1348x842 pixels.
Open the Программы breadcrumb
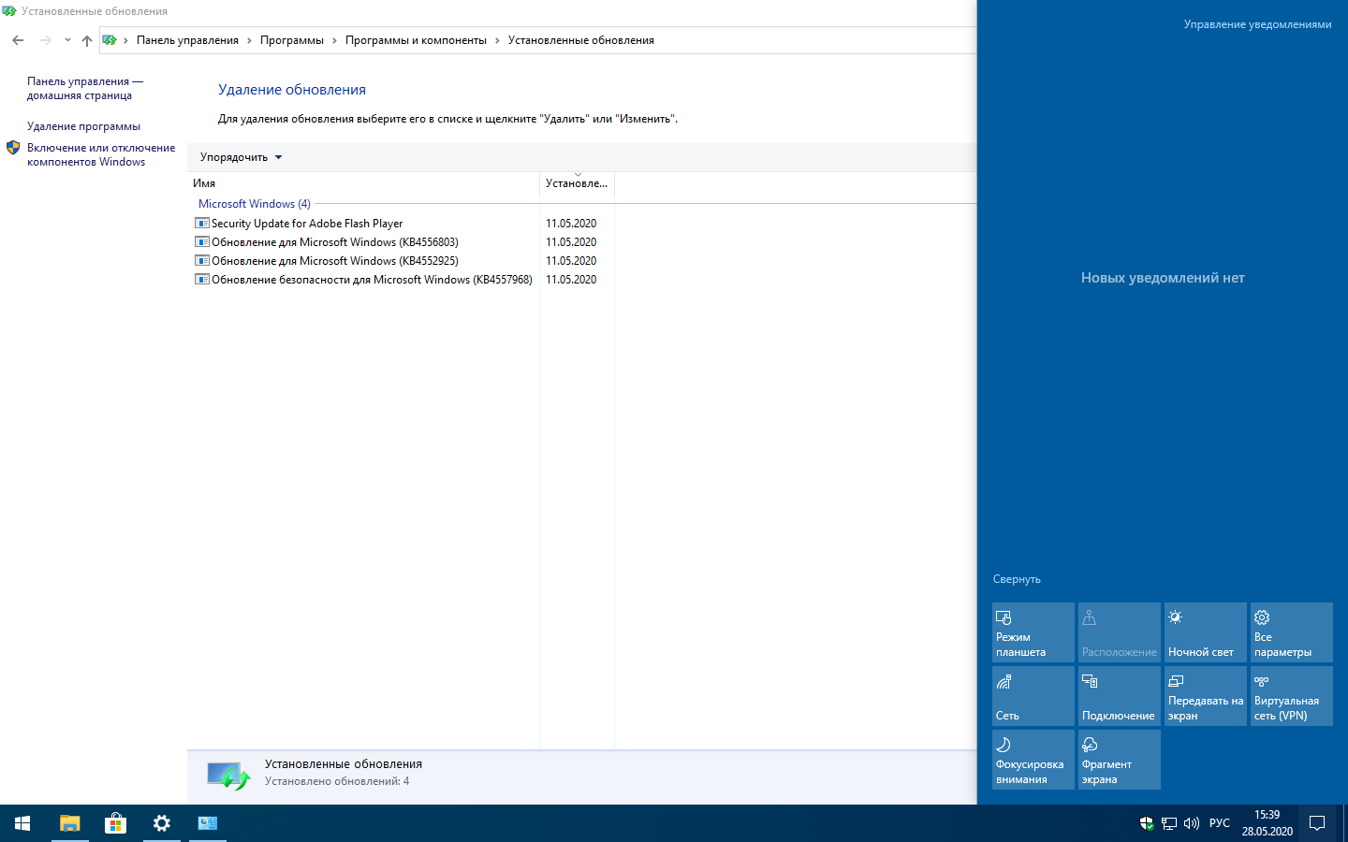(x=292, y=40)
